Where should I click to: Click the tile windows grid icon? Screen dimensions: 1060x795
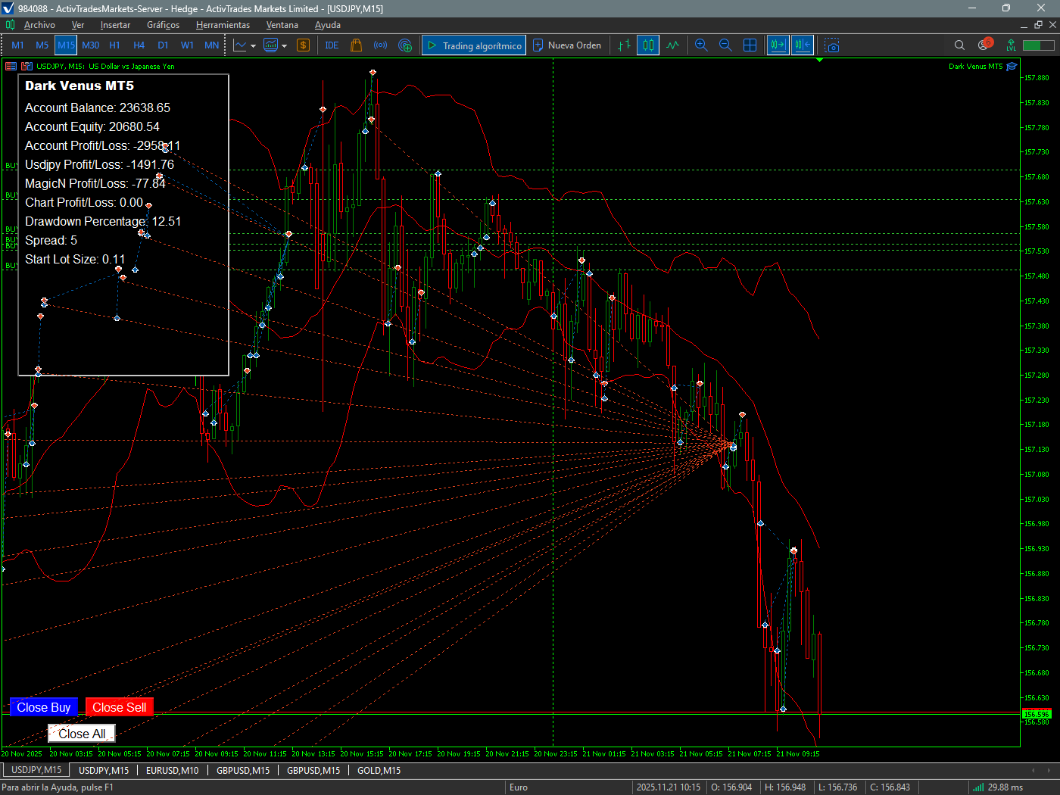(750, 45)
